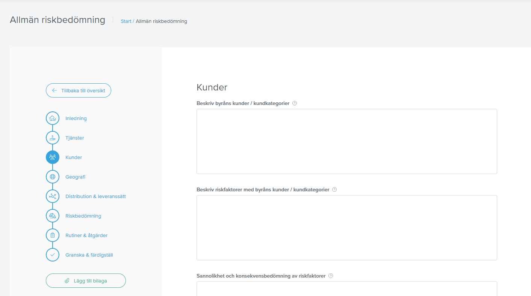The height and width of the screenshot is (296, 531).
Task: Click the Geografi globe step icon
Action: (53, 177)
